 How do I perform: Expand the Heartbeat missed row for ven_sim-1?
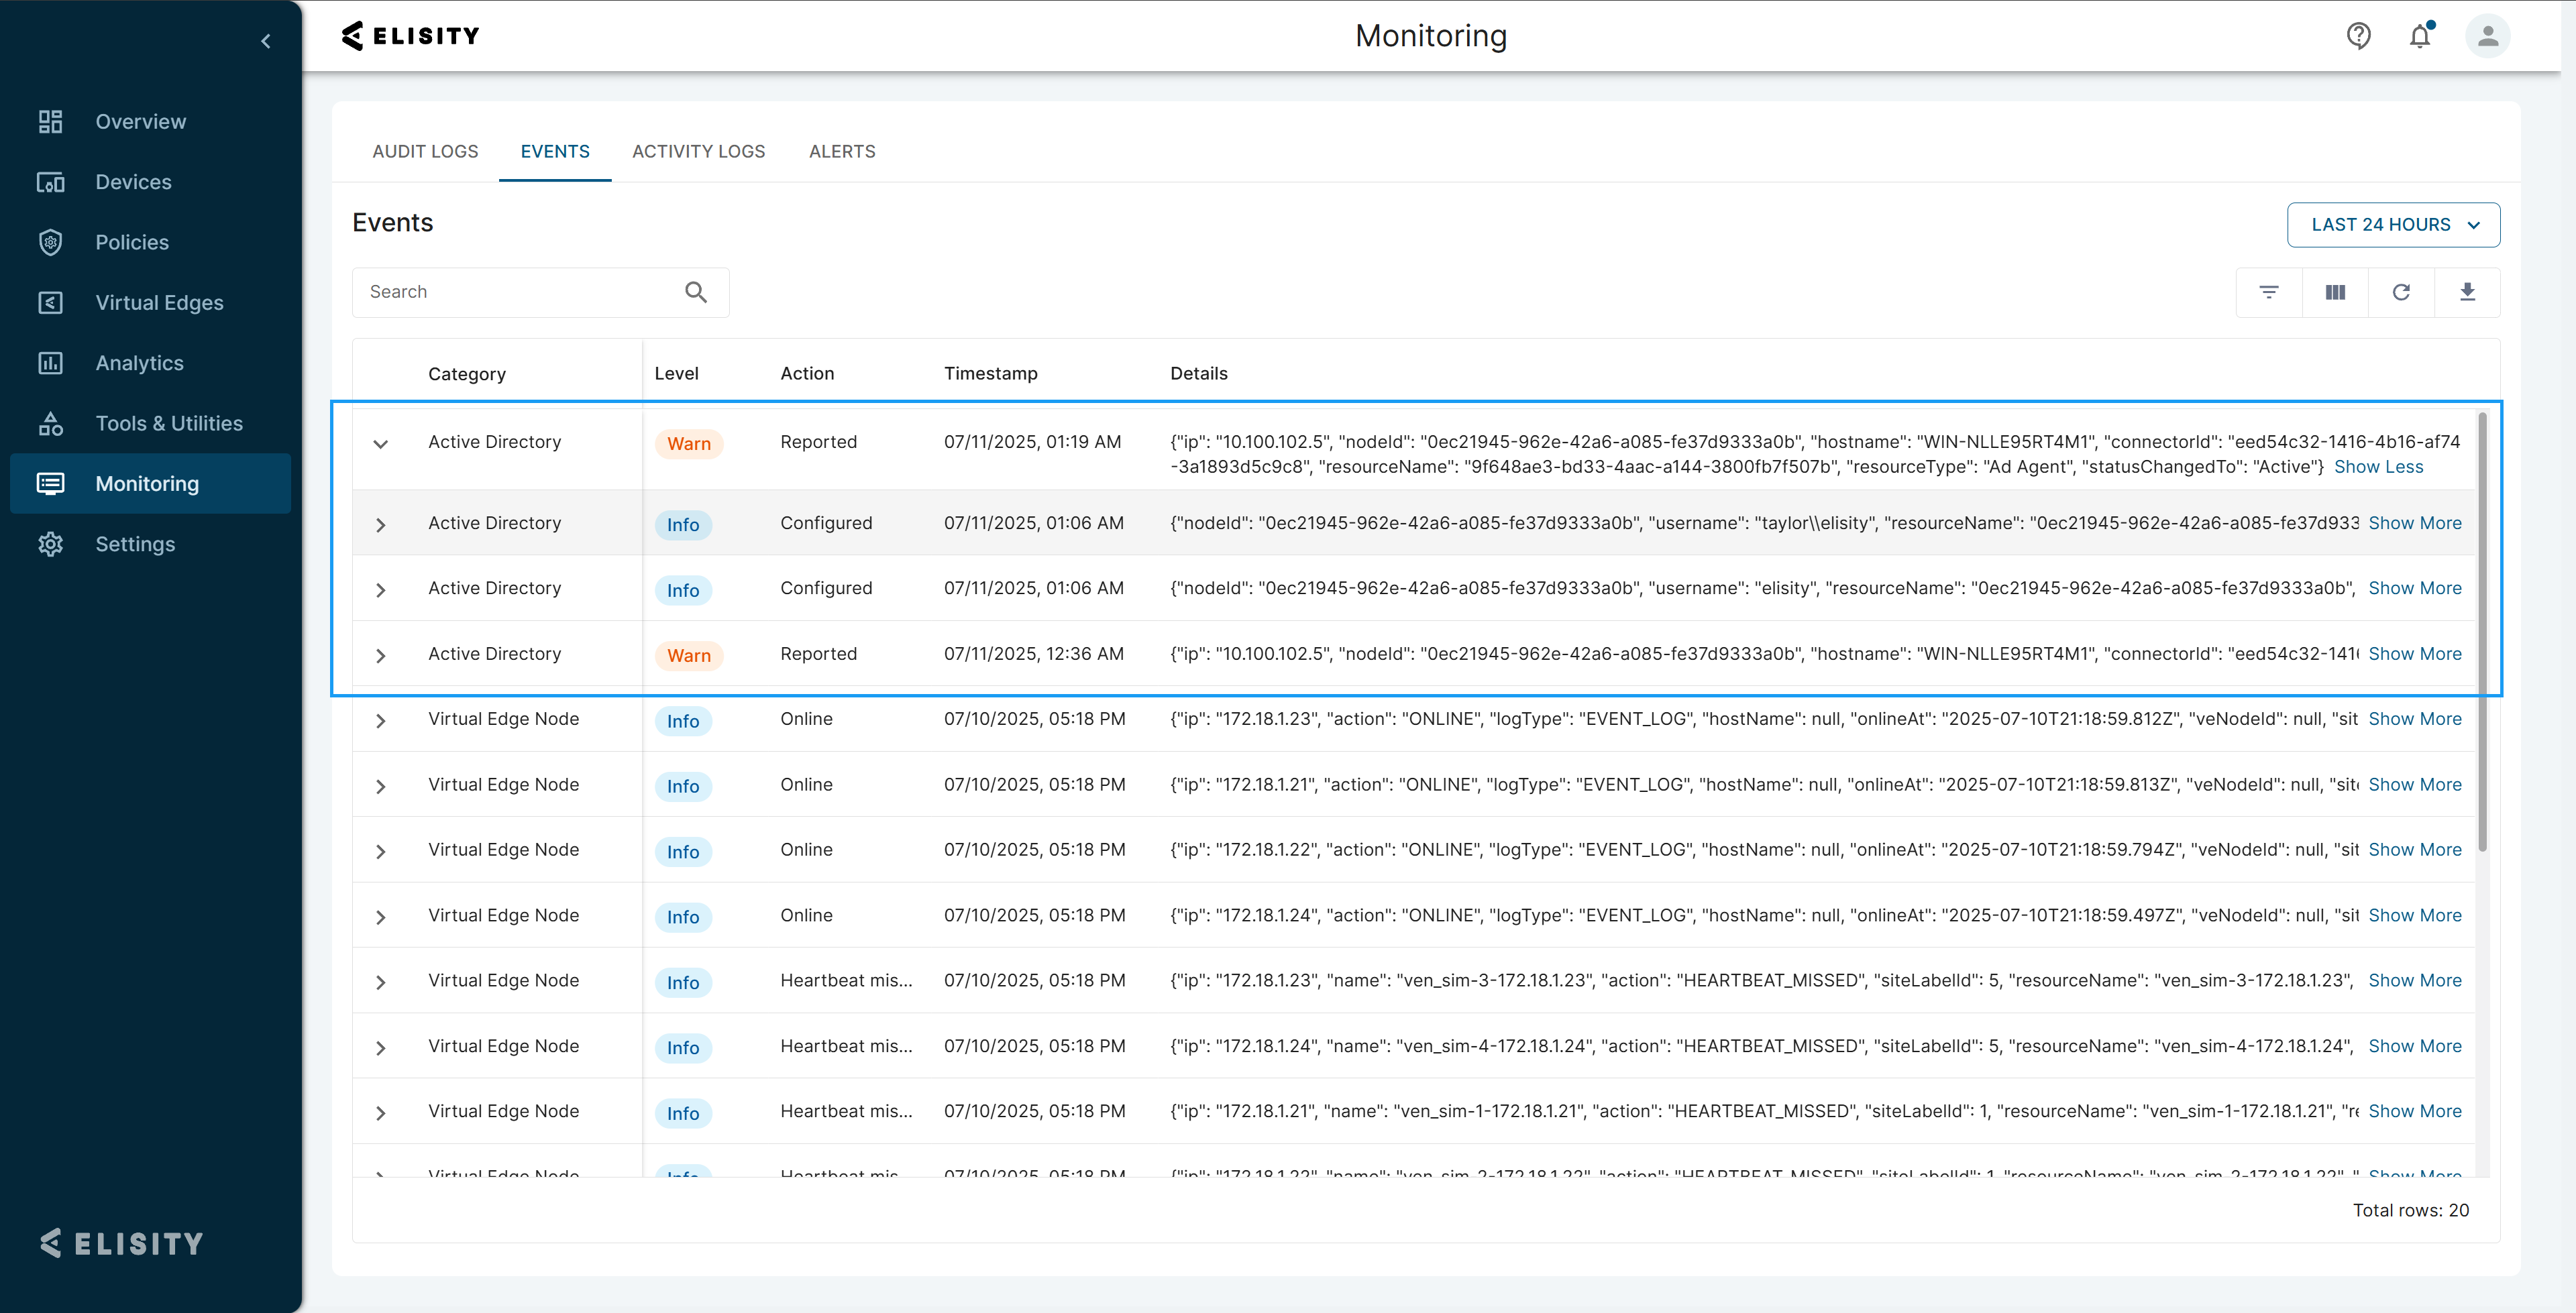(381, 1113)
